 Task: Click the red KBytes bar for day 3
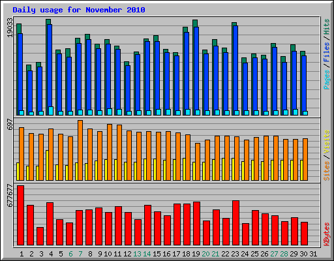pyautogui.click(x=40, y=236)
